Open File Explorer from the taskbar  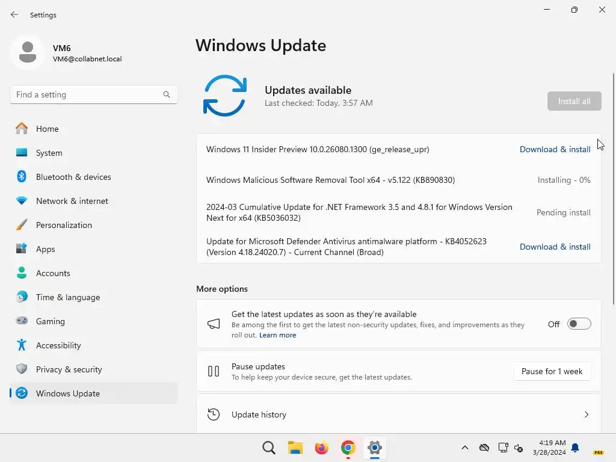coord(295,448)
